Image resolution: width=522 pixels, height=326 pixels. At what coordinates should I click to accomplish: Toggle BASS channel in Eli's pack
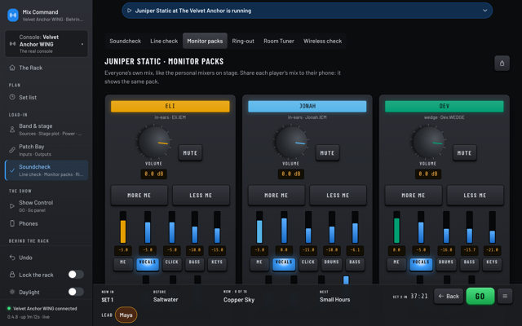point(194,264)
